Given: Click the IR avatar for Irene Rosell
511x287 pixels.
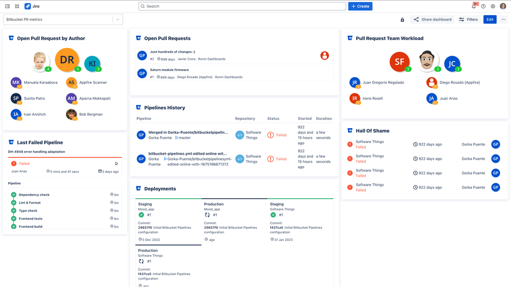Looking at the screenshot, I should pyautogui.click(x=354, y=98).
